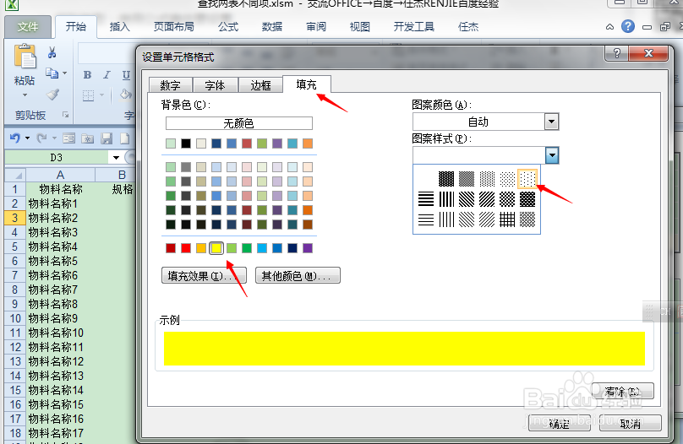Select row 3 header

click(x=15, y=218)
